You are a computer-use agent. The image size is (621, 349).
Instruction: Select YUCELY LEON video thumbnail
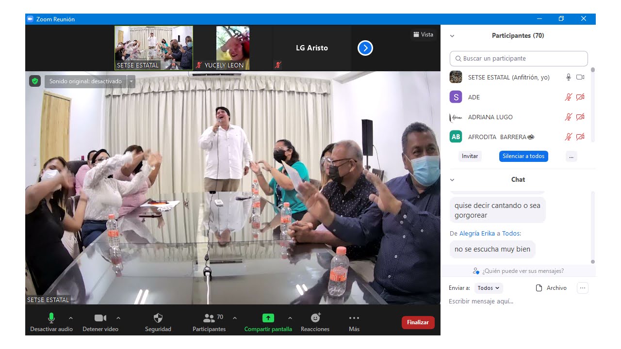coord(233,48)
